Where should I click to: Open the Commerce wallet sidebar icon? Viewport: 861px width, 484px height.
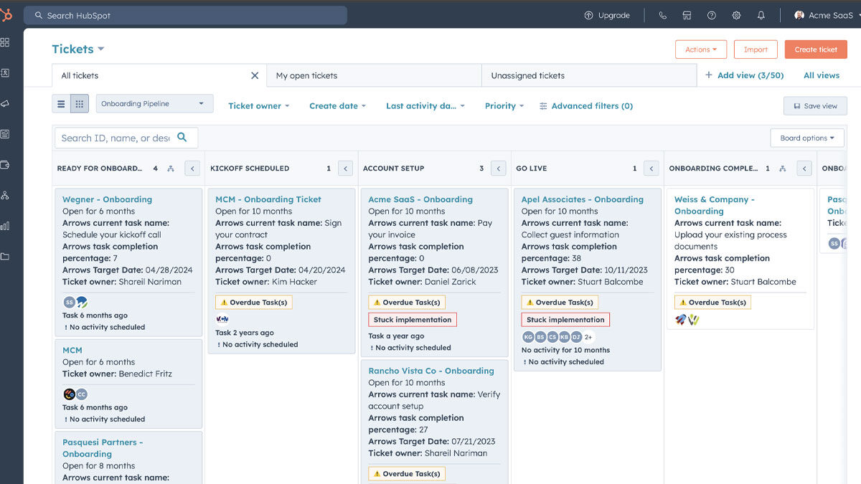pos(5,164)
